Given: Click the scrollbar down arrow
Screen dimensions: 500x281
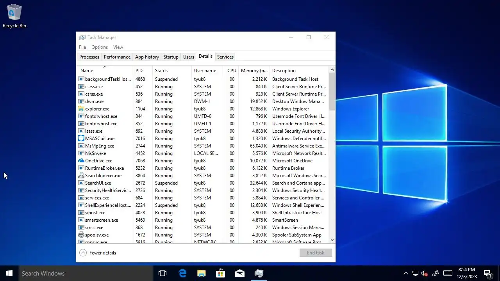Looking at the screenshot, I should (x=332, y=240).
